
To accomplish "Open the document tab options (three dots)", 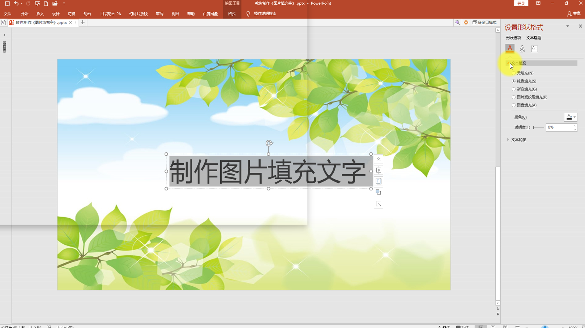I will click(x=76, y=22).
